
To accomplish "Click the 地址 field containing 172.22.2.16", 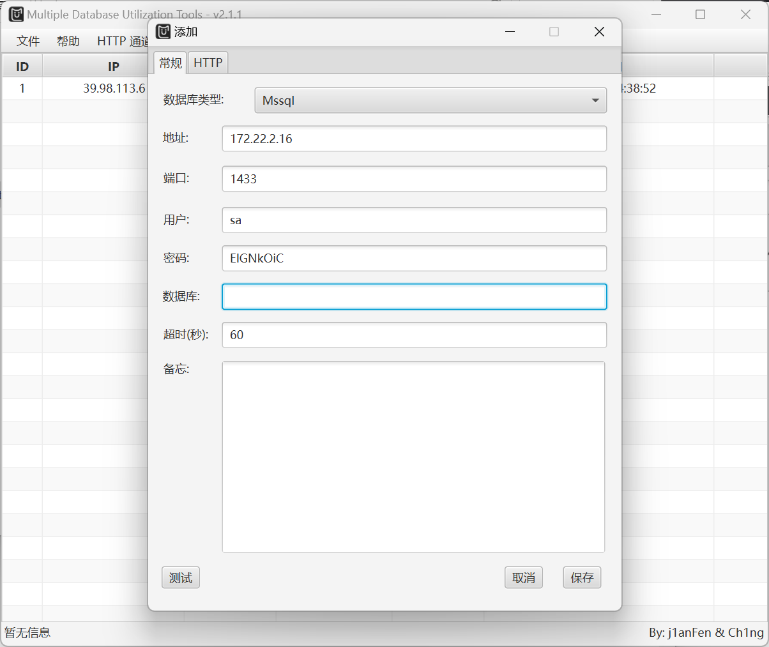I will click(x=414, y=139).
